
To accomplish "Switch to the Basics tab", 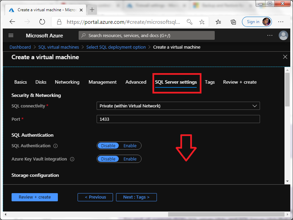I will tap(20, 82).
